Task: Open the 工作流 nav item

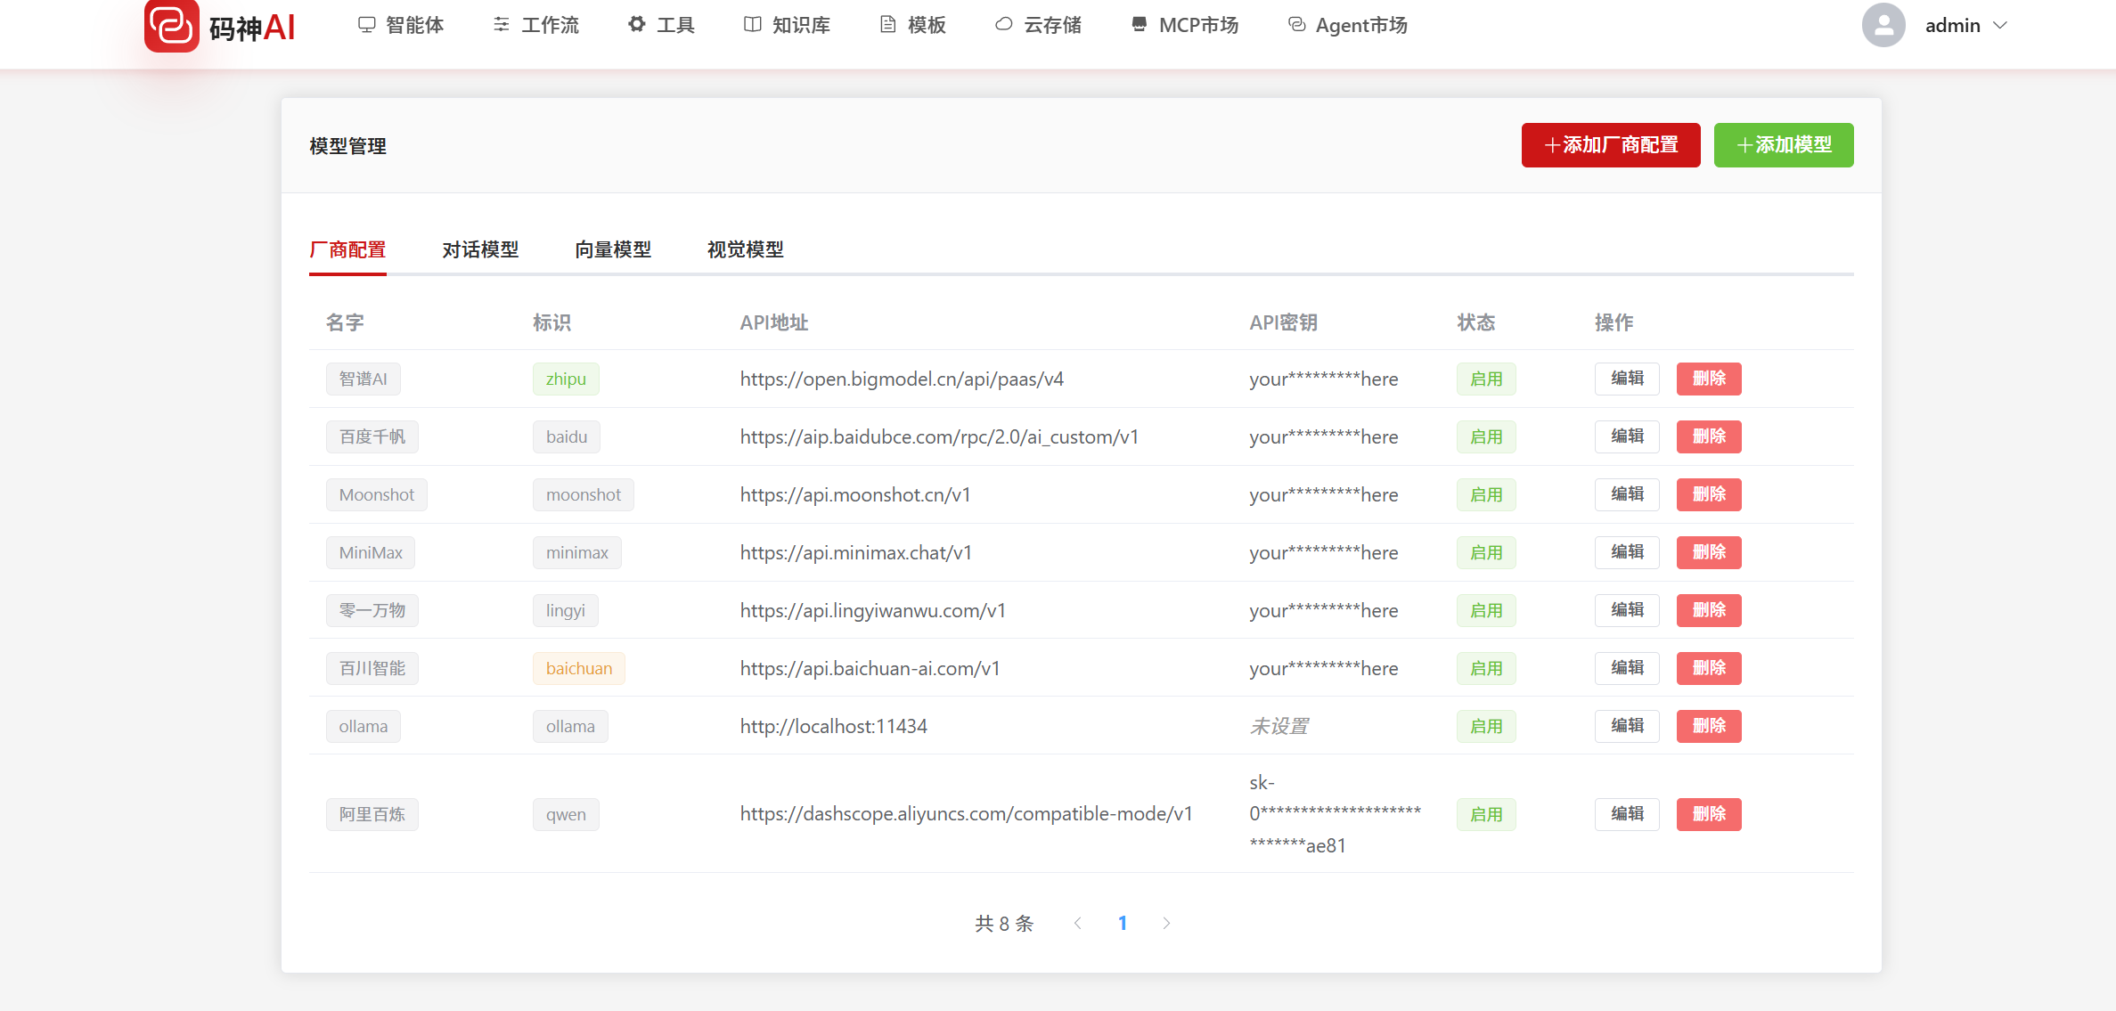Action: coord(535,25)
